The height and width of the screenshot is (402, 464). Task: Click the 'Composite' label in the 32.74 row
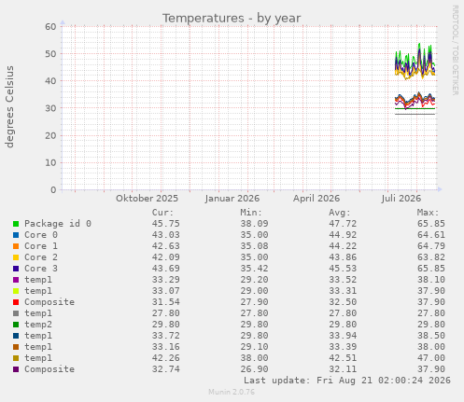coord(49,369)
